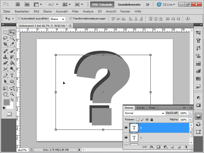The height and width of the screenshot is (153, 204).
Task: Toggle Quick Mask mode
Action: pyautogui.click(x=9, y=114)
